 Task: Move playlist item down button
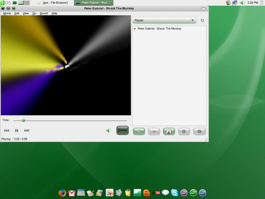click(200, 131)
